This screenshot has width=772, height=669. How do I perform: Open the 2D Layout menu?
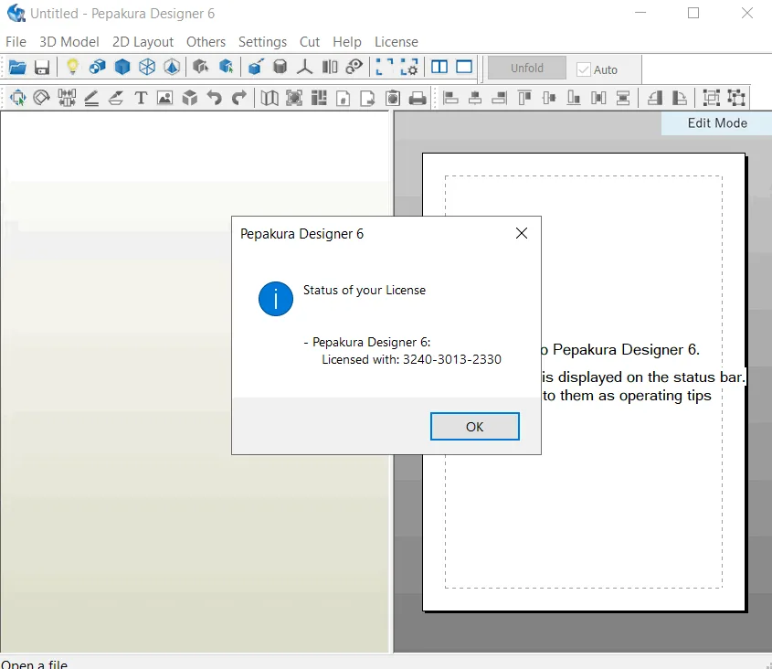pyautogui.click(x=143, y=42)
